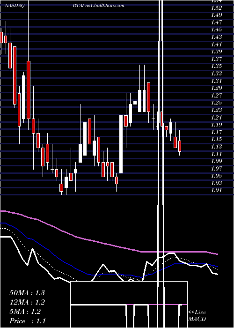The height and width of the screenshot is (328, 234).
Task: Select the 50MA : 1.3 readout
Action: click(x=27, y=293)
